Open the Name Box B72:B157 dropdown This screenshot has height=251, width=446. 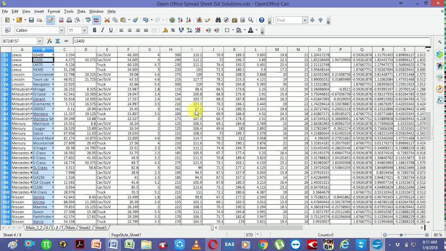coord(39,41)
